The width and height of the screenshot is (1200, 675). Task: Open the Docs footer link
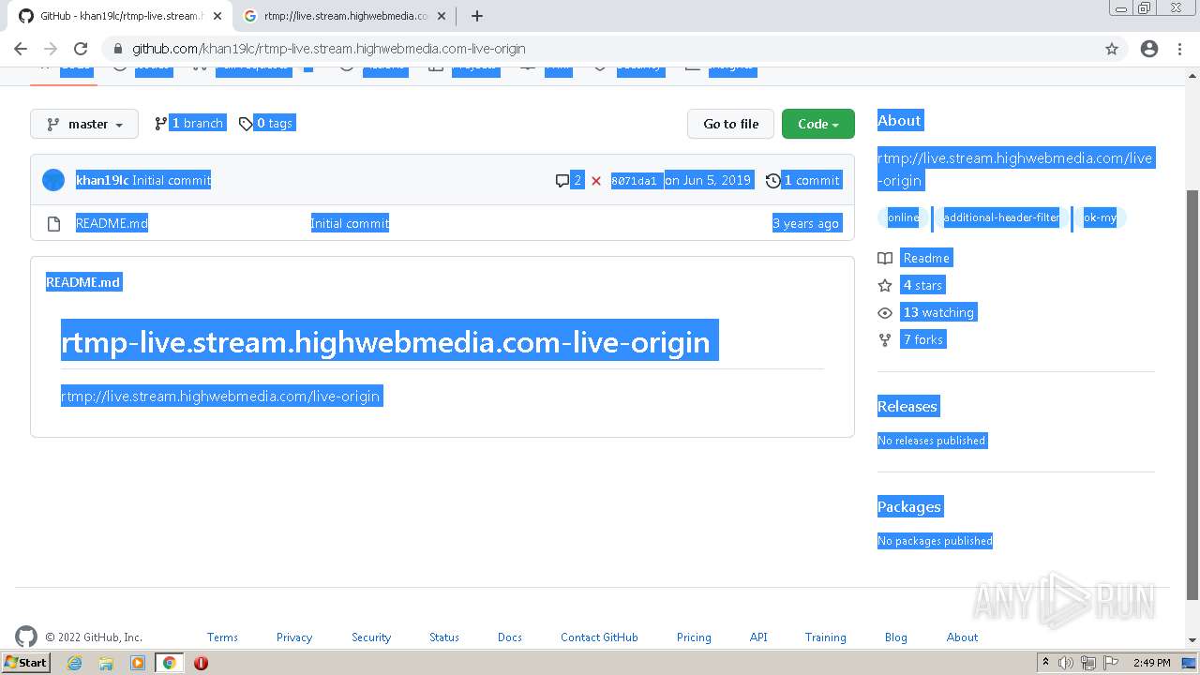(x=510, y=637)
